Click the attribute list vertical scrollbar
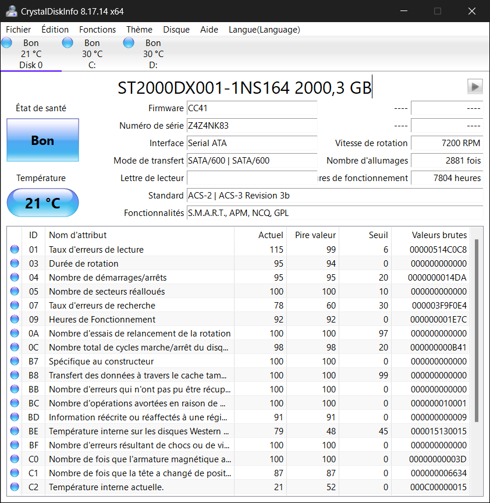Image resolution: width=490 pixels, height=503 pixels. click(x=477, y=329)
